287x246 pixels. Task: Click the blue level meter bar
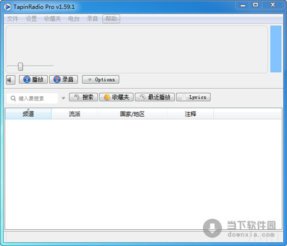coord(276,49)
